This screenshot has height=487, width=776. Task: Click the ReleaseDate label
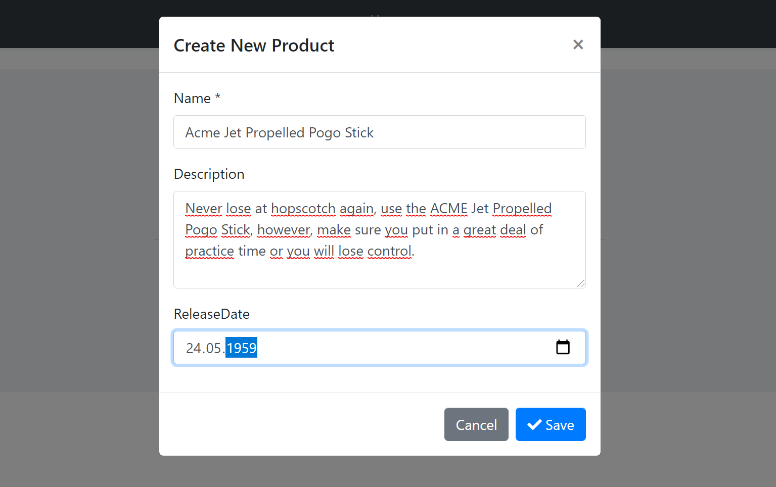click(211, 314)
